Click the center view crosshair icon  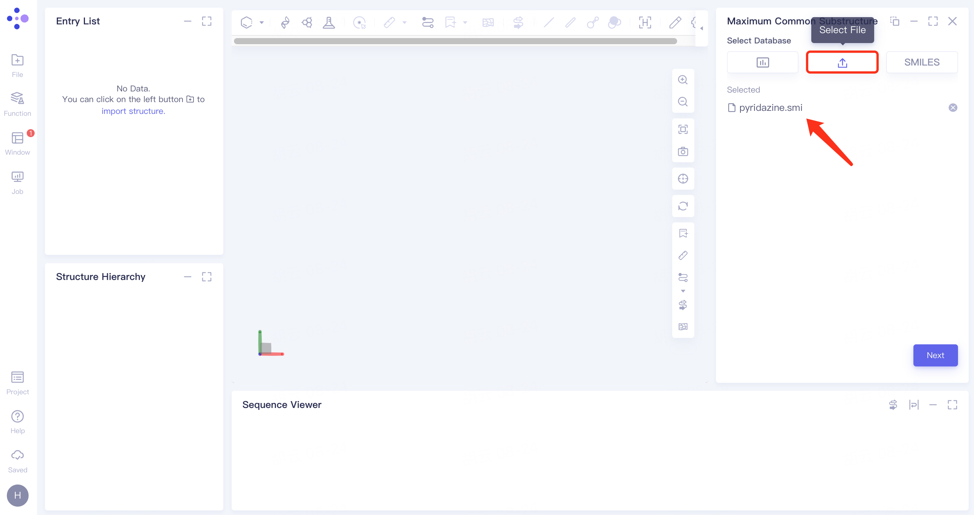point(682,179)
